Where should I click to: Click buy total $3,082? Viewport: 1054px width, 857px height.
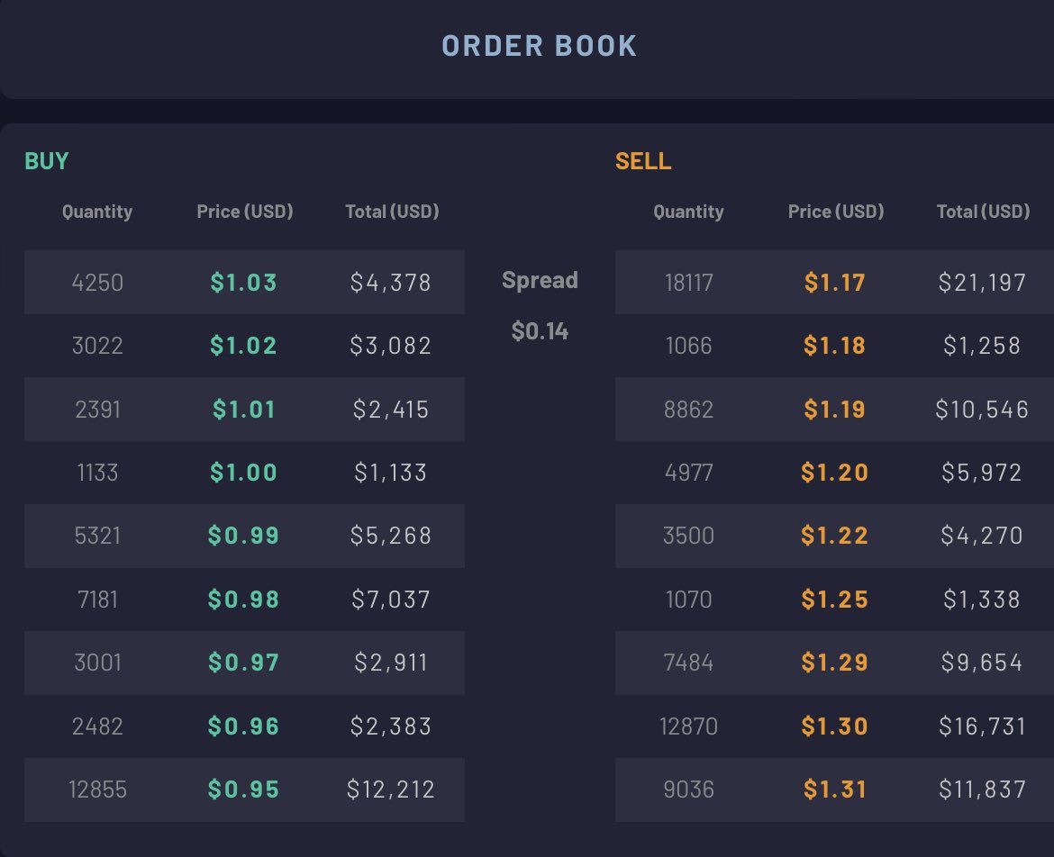click(391, 345)
